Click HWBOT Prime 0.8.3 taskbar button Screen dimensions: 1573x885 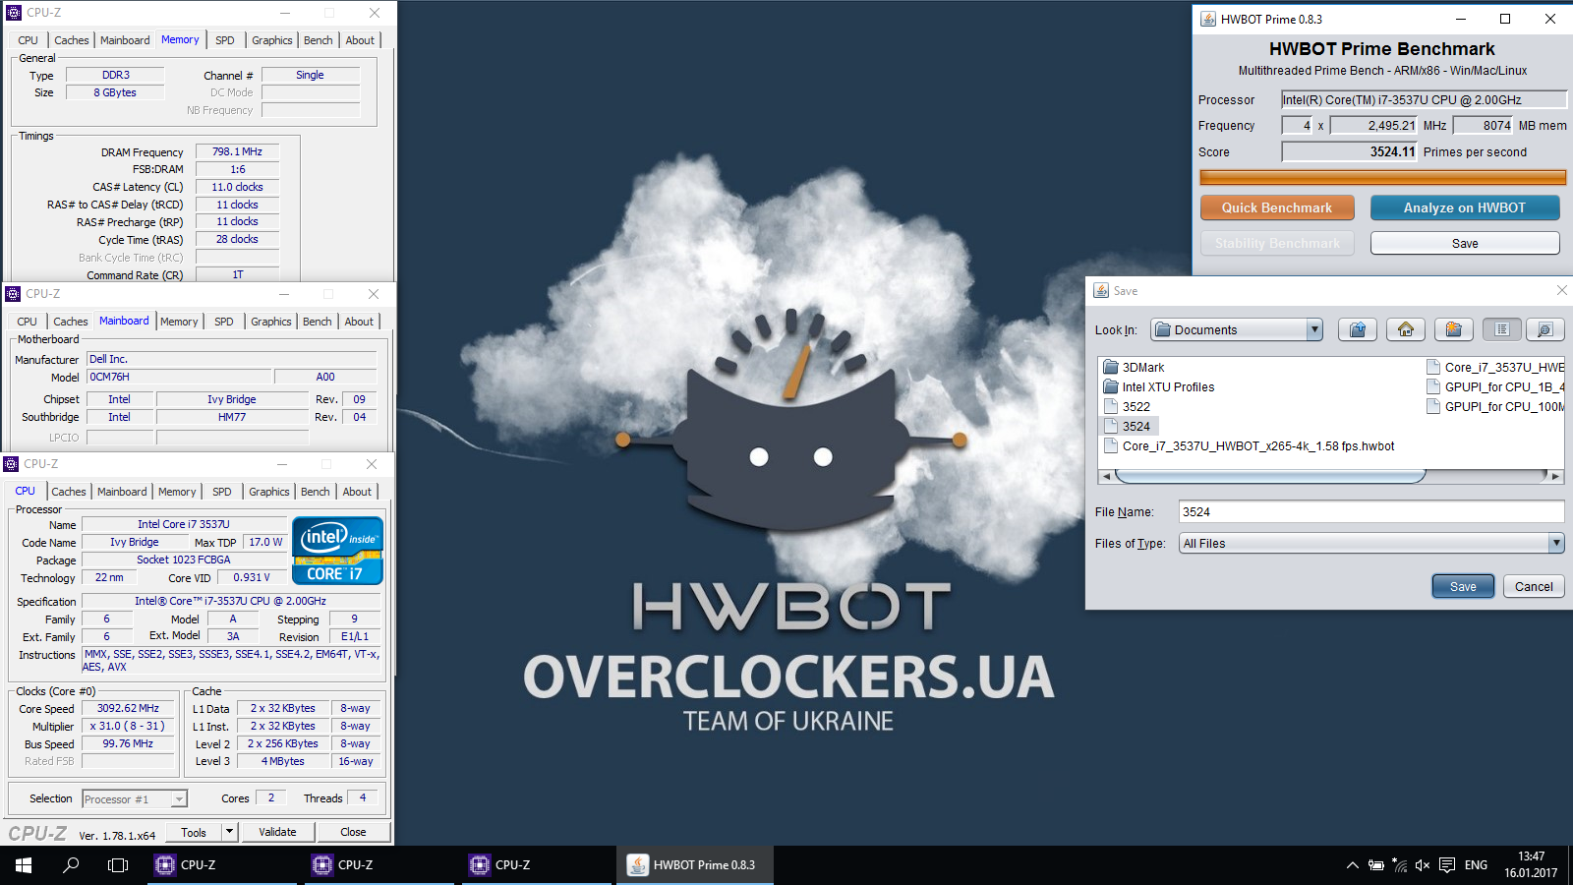coord(696,865)
